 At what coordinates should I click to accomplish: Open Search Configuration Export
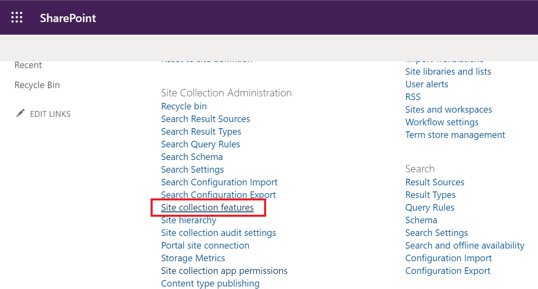(219, 195)
